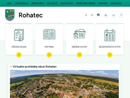The height and width of the screenshot is (98, 130).
Task: Open the search magnifier icon
Action: pyautogui.click(x=121, y=15)
